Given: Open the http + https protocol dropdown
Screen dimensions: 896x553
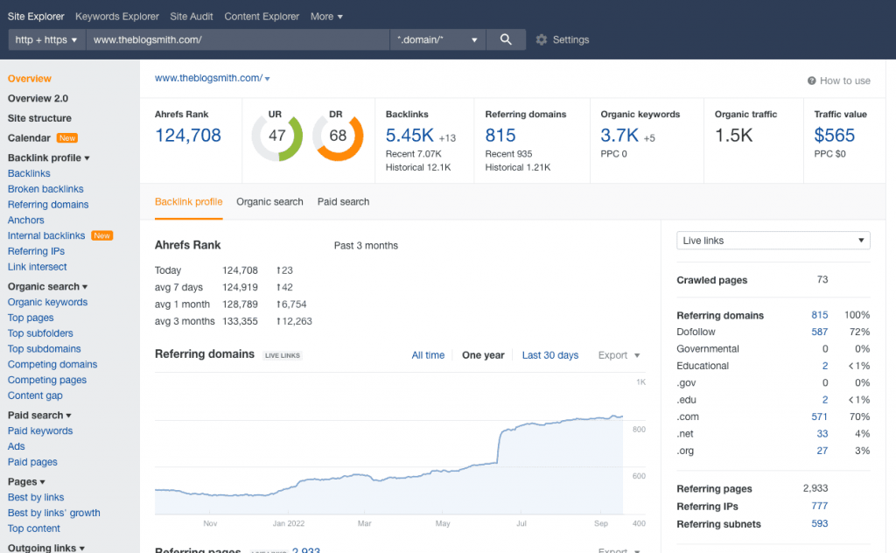Looking at the screenshot, I should 46,39.
